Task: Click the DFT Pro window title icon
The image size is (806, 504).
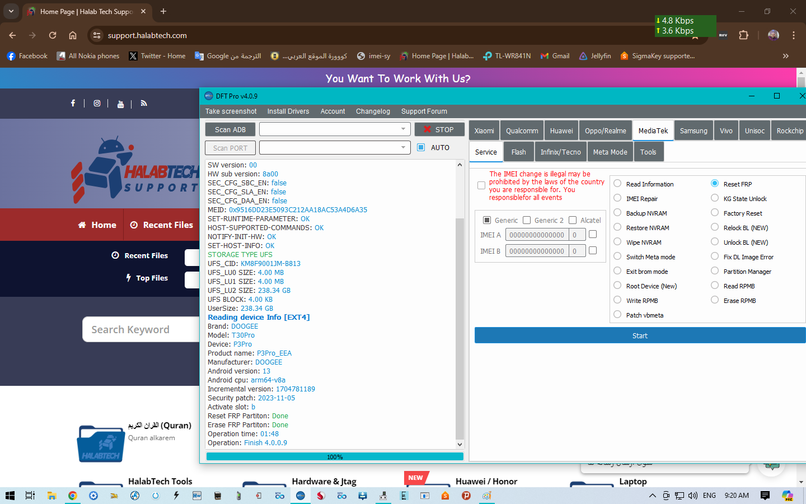Action: pos(209,96)
